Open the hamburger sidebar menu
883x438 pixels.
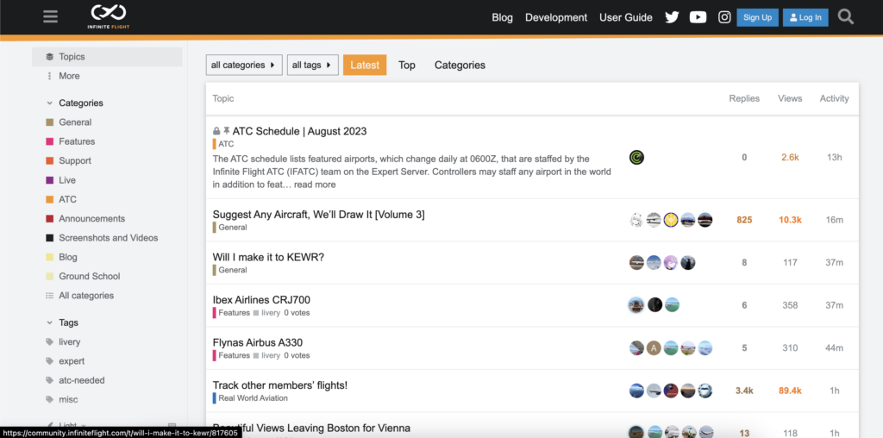point(51,17)
